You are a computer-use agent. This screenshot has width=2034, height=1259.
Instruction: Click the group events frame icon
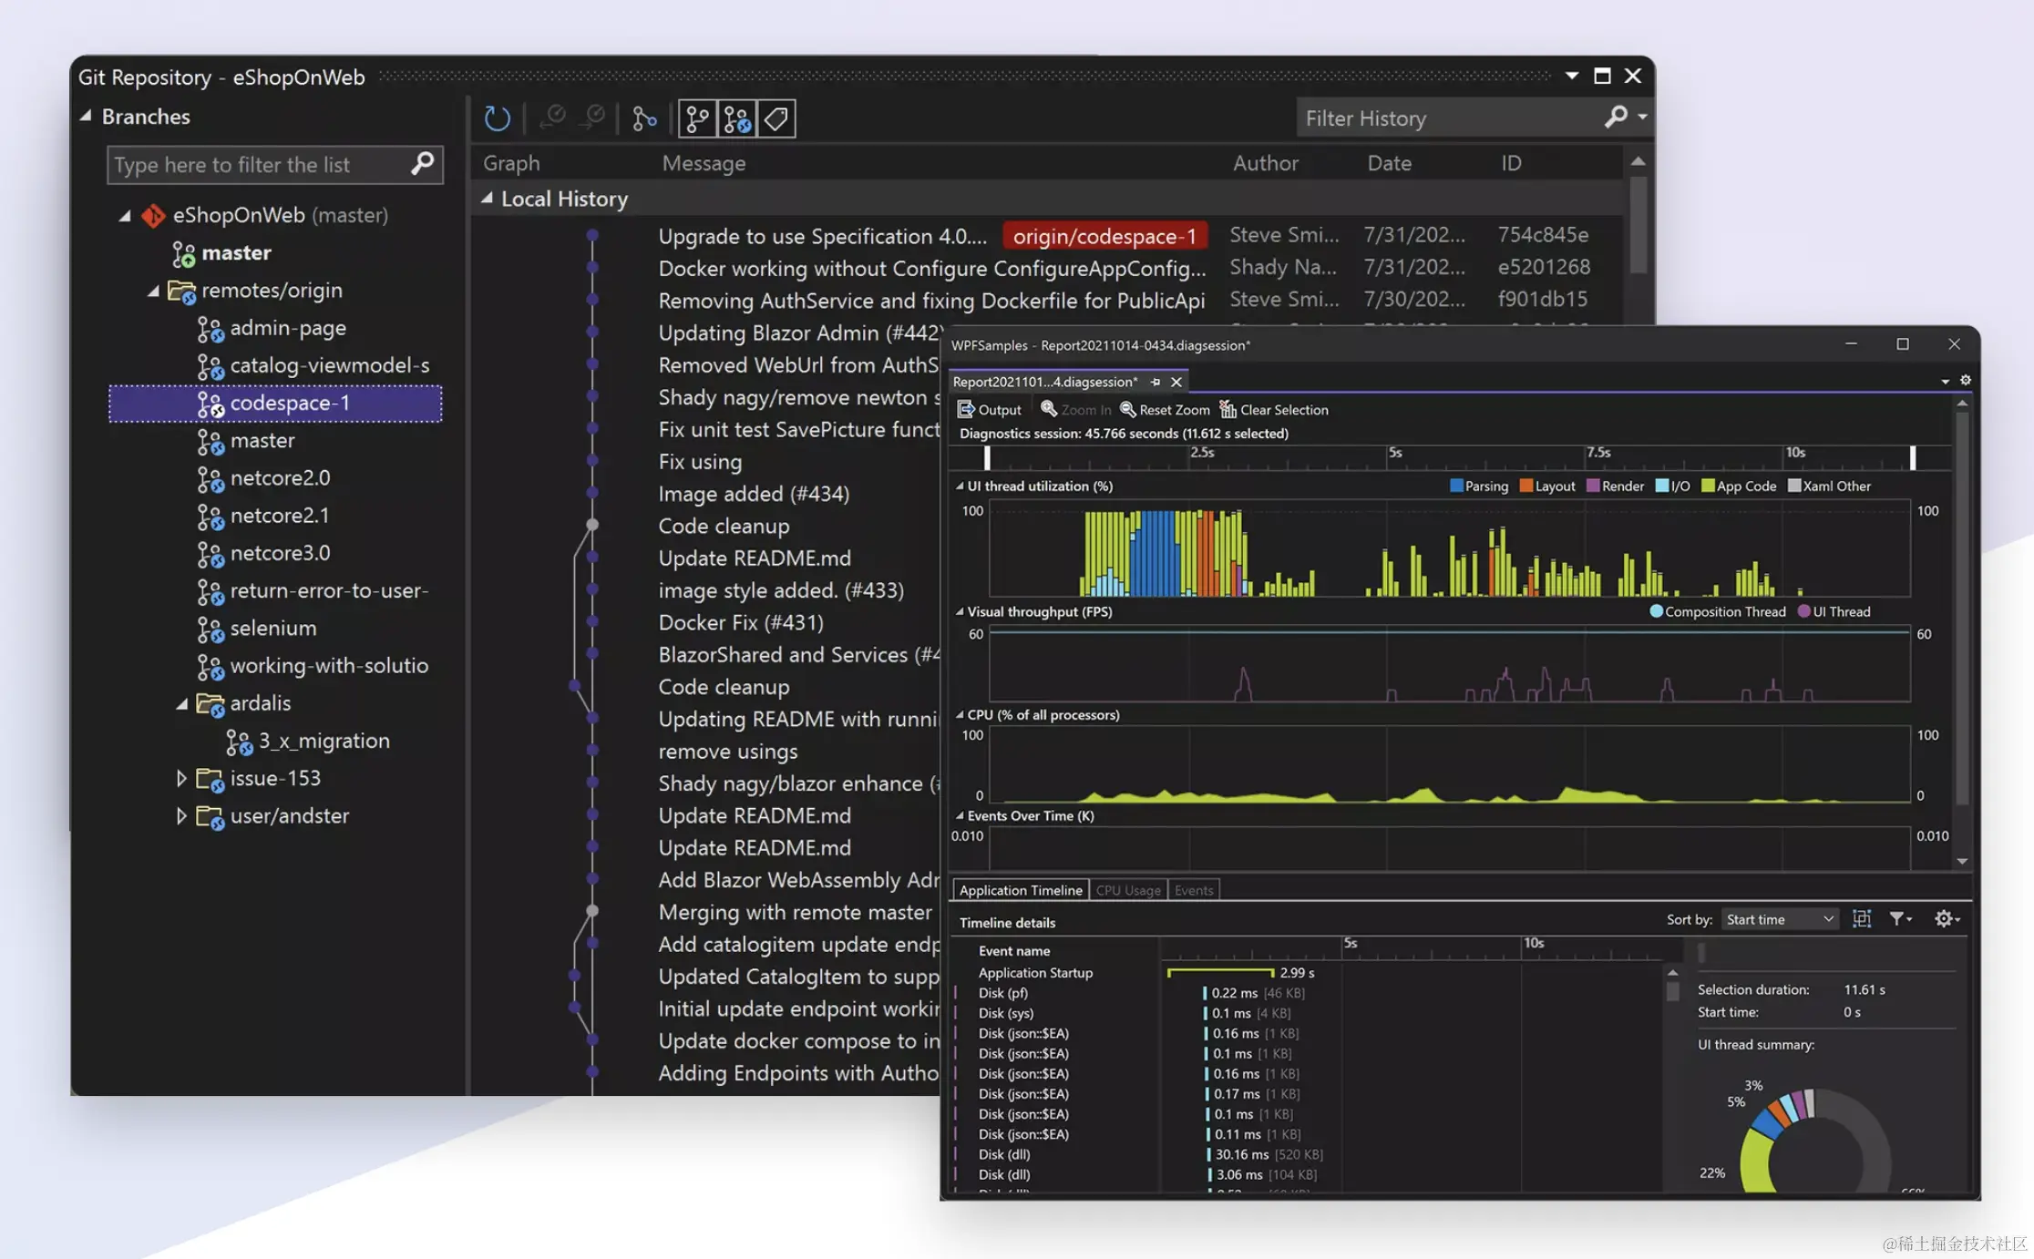click(x=1862, y=919)
